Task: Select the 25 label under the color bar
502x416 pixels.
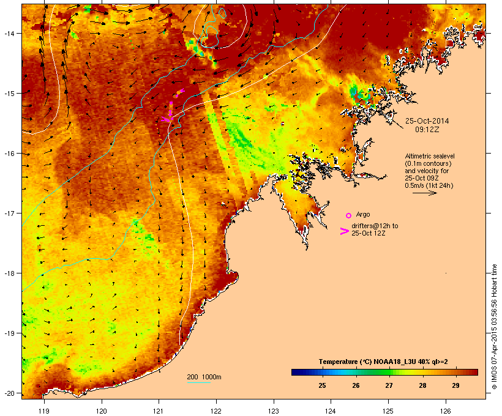Action: click(x=322, y=385)
